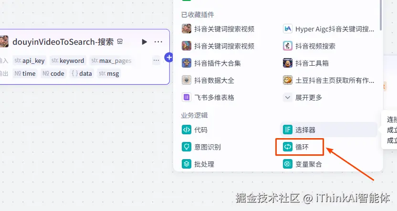Click the 变量聚合 icon

(x=288, y=164)
